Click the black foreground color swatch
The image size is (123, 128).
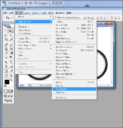(7, 82)
